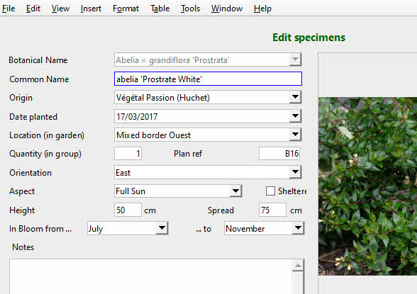Open the Table menu
The image size is (417, 294).
(160, 9)
